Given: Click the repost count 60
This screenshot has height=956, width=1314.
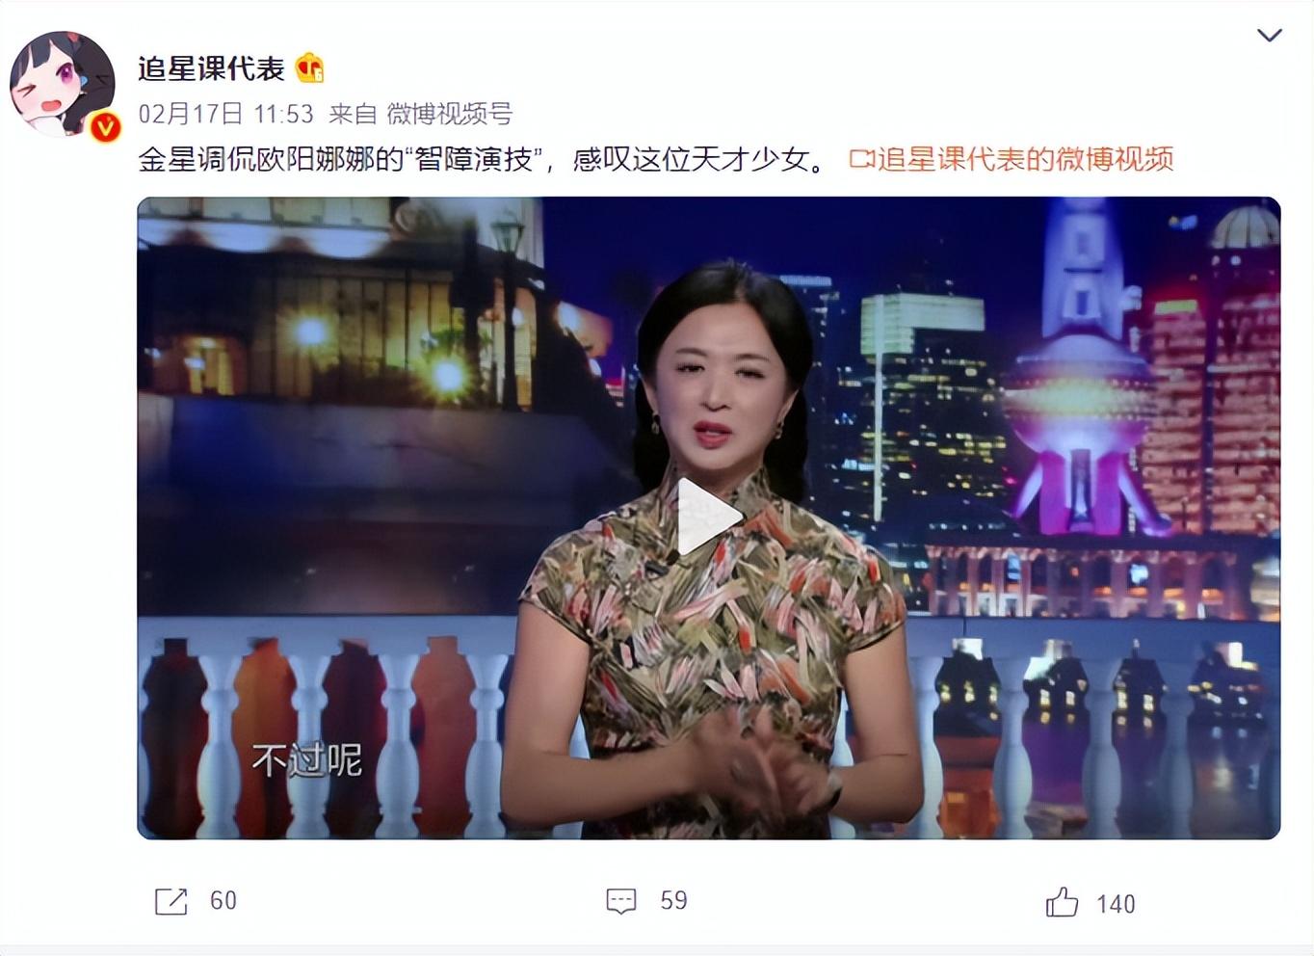Looking at the screenshot, I should tap(223, 900).
